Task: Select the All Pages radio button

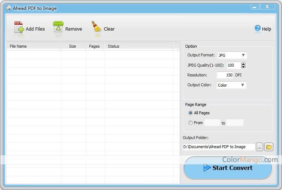Action: click(x=191, y=113)
